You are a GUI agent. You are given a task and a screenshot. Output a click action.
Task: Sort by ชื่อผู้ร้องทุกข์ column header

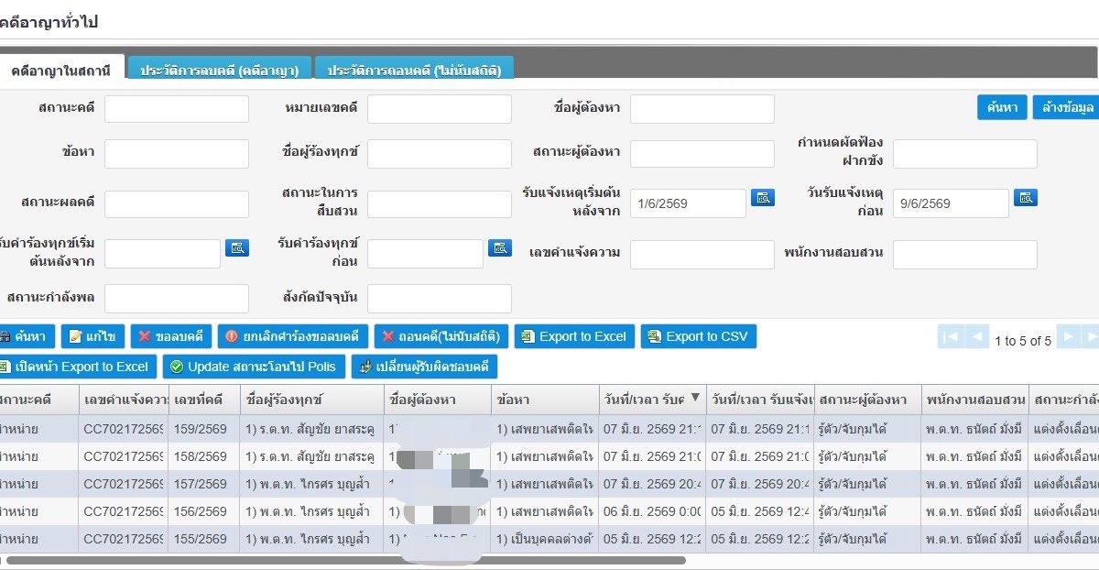[311, 400]
